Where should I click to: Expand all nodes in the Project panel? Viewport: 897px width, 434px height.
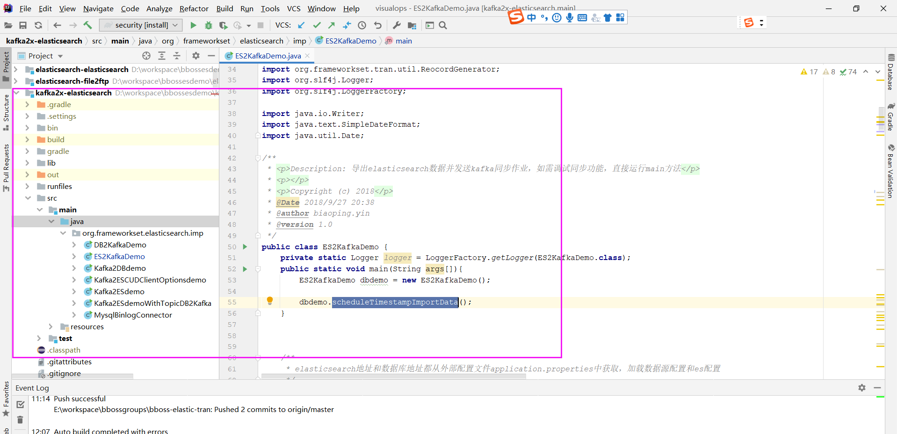point(162,56)
